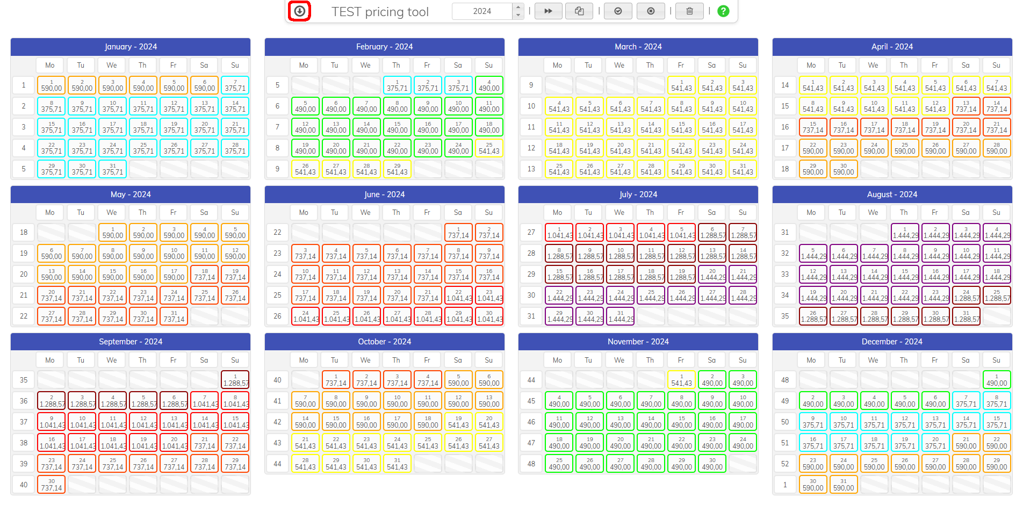1023x519 pixels.
Task: Select the Sa column header in April
Action: pyautogui.click(x=966, y=65)
